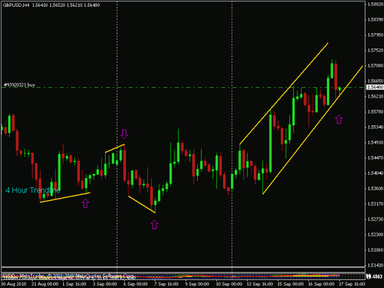The width and height of the screenshot is (384, 288).
Task: Click the '9 Sep 00:00' time label
Action: tap(197, 284)
